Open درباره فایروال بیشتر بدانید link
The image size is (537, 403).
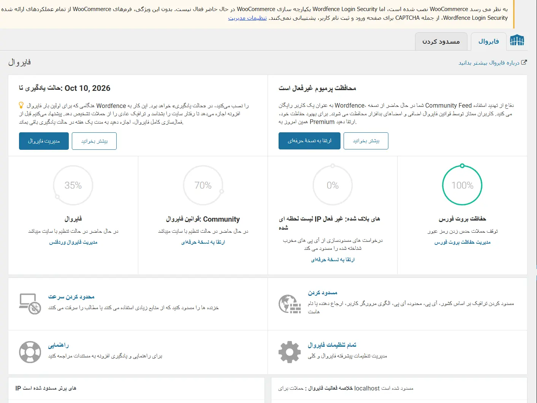pos(489,63)
